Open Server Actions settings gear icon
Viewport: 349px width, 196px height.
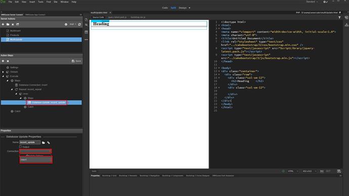point(66,24)
